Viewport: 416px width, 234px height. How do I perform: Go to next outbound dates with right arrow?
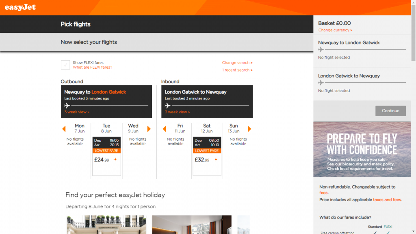pos(149,129)
